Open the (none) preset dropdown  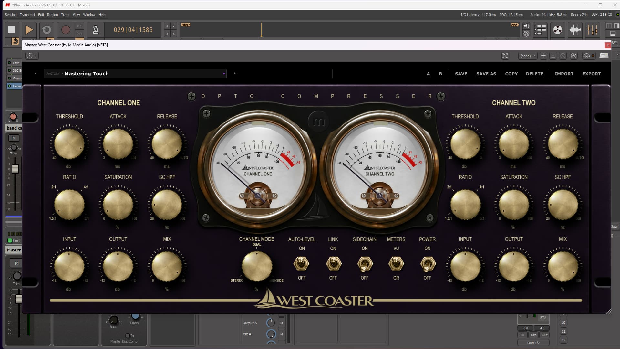(x=528, y=56)
